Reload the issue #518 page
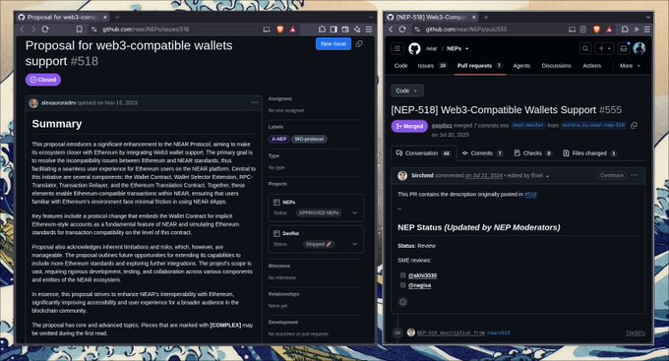This screenshot has height=361, width=669. pos(45,29)
